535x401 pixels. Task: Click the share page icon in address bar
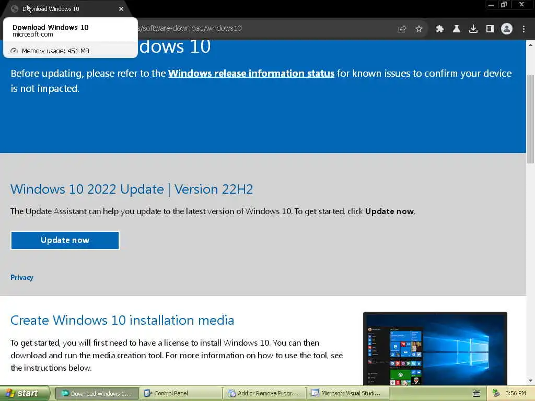(402, 29)
